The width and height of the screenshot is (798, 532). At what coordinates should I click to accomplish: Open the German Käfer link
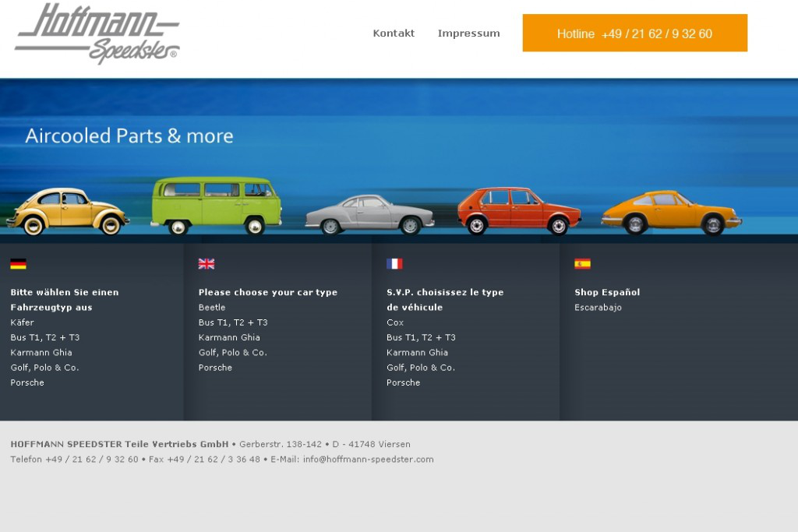23,322
